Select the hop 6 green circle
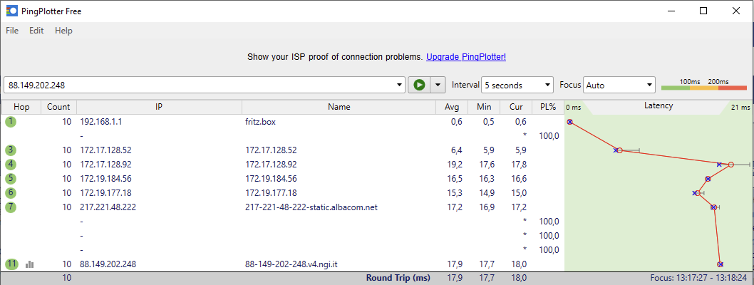 click(11, 192)
